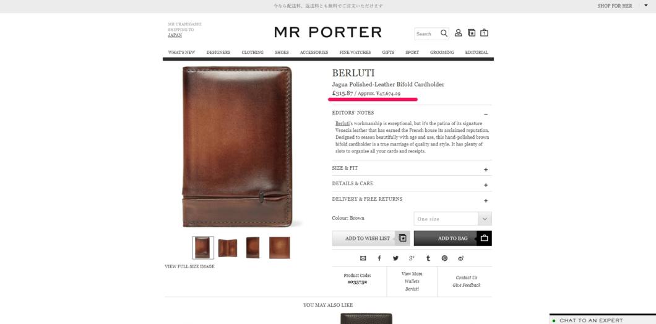Viewport: 656px width, 324px height.
Task: Click the Search input field
Action: (427, 34)
